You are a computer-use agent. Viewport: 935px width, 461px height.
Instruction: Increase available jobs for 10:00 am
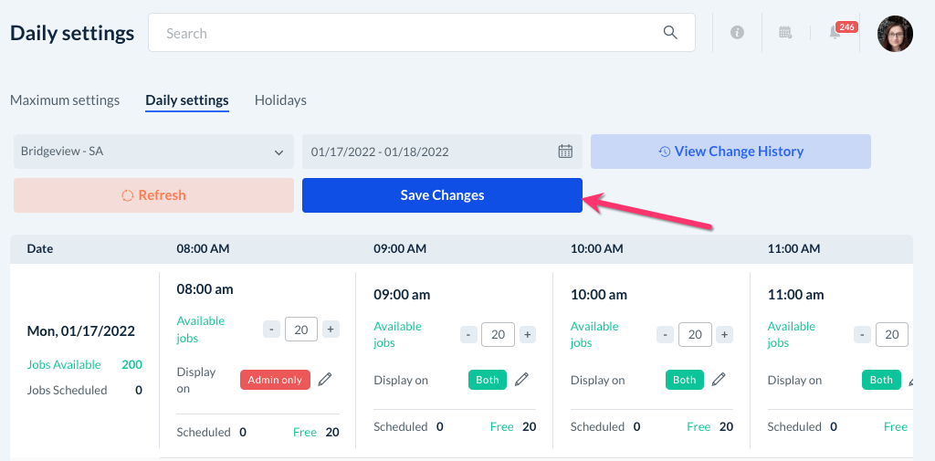pos(724,335)
